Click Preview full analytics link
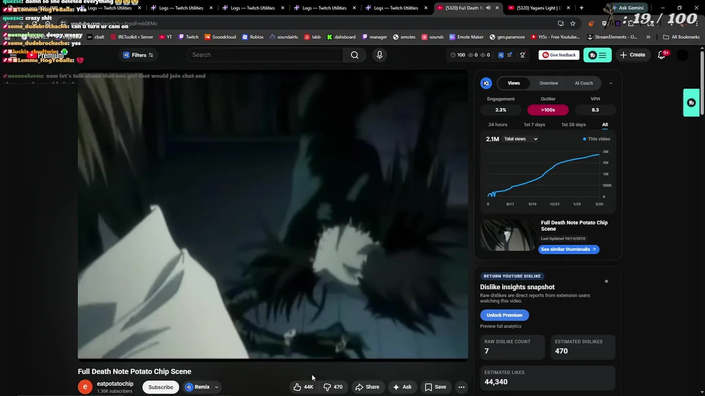Viewport: 705px width, 396px height. 501,326
